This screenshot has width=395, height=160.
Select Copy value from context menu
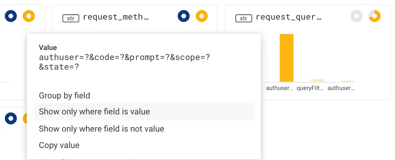59,145
